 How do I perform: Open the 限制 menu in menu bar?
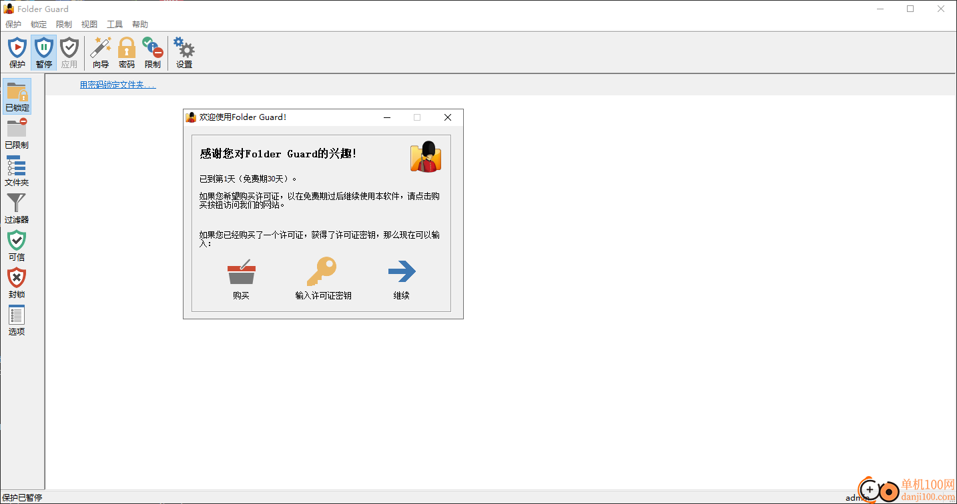click(64, 25)
